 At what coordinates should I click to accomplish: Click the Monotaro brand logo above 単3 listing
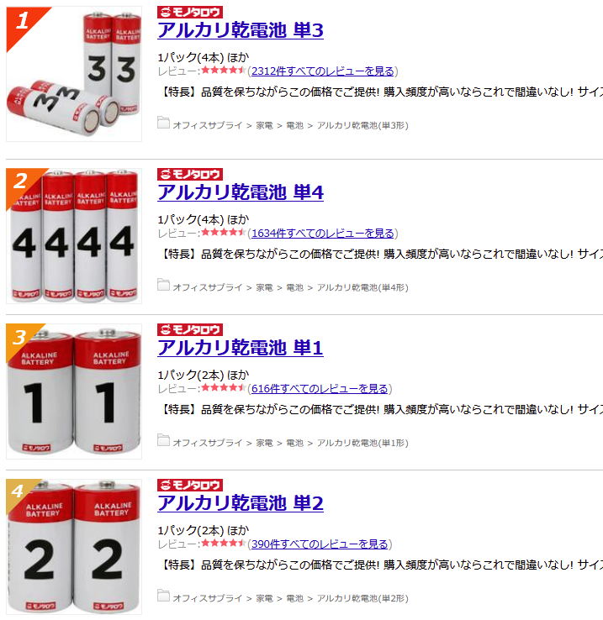click(190, 13)
